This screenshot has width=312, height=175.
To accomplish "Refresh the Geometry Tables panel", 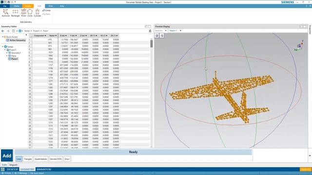I will [x=150, y=31].
